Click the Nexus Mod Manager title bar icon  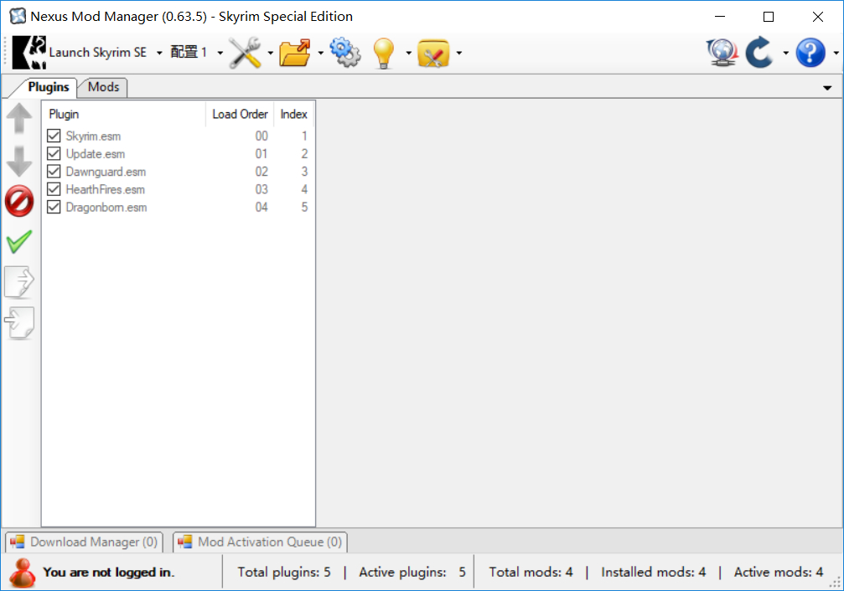[x=18, y=16]
